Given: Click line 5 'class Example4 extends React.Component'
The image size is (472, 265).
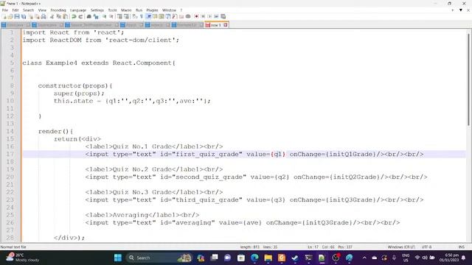Looking at the screenshot, I should point(98,63).
